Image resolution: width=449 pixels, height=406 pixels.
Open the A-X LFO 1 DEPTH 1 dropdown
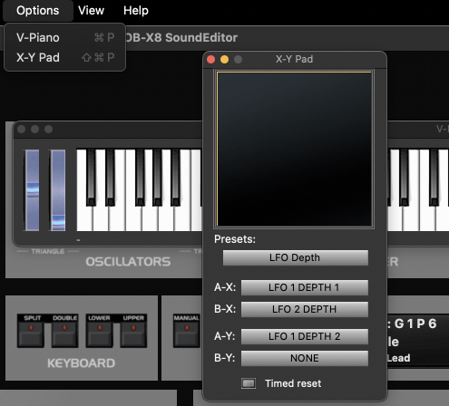305,287
